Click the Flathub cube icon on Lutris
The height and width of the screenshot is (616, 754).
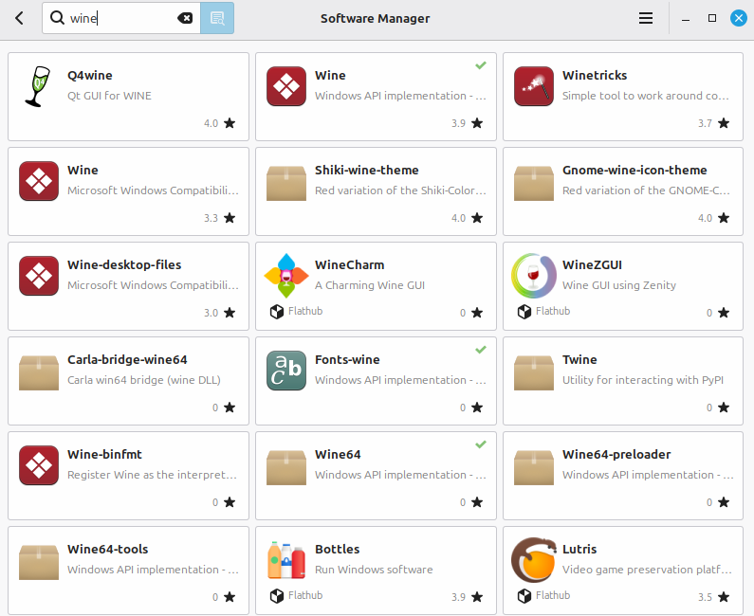click(524, 596)
